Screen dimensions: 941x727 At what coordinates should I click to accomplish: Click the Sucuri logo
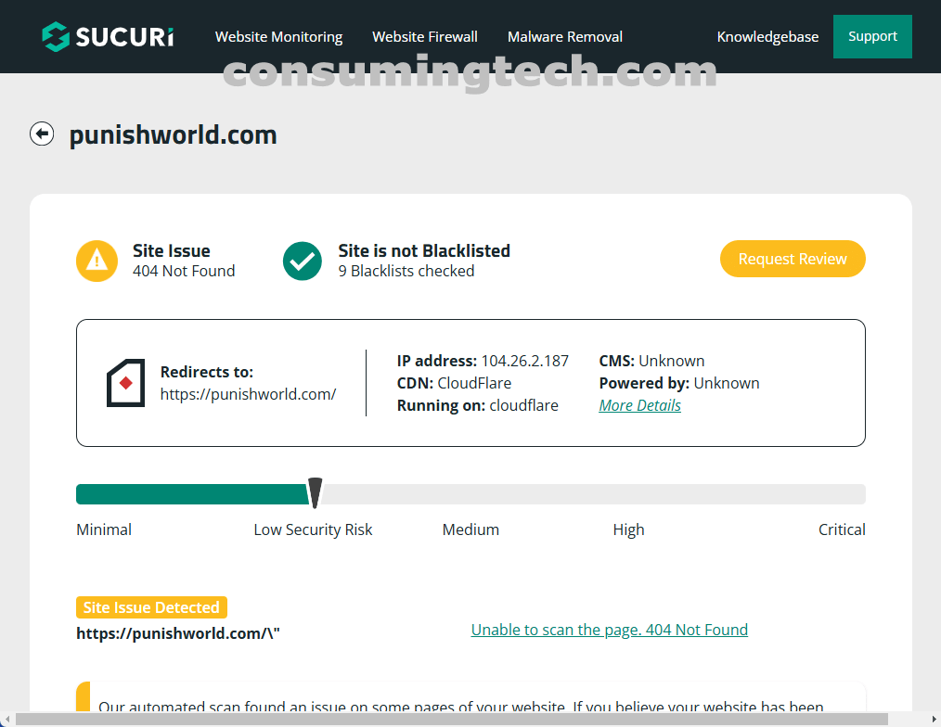108,36
